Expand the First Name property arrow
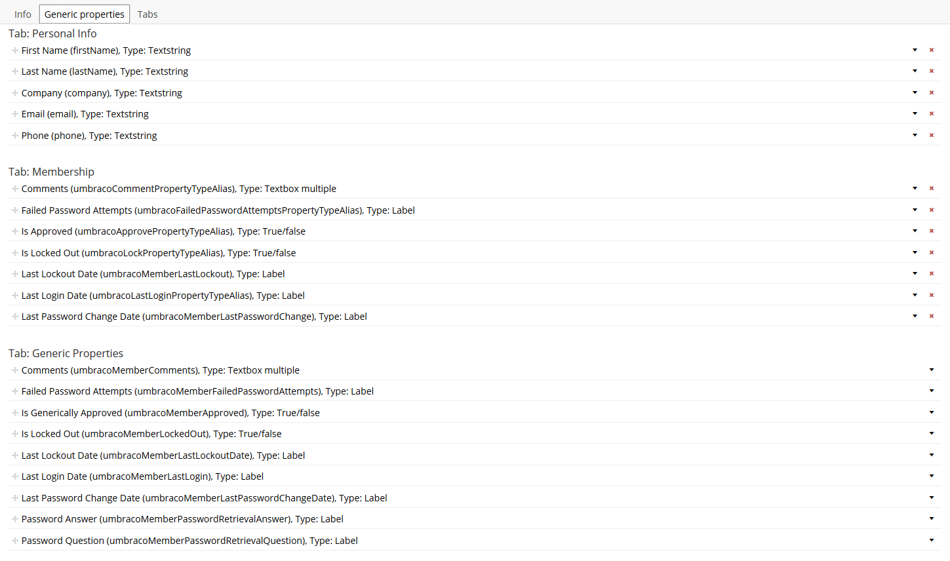Image resolution: width=950 pixels, height=561 pixels. tap(915, 50)
